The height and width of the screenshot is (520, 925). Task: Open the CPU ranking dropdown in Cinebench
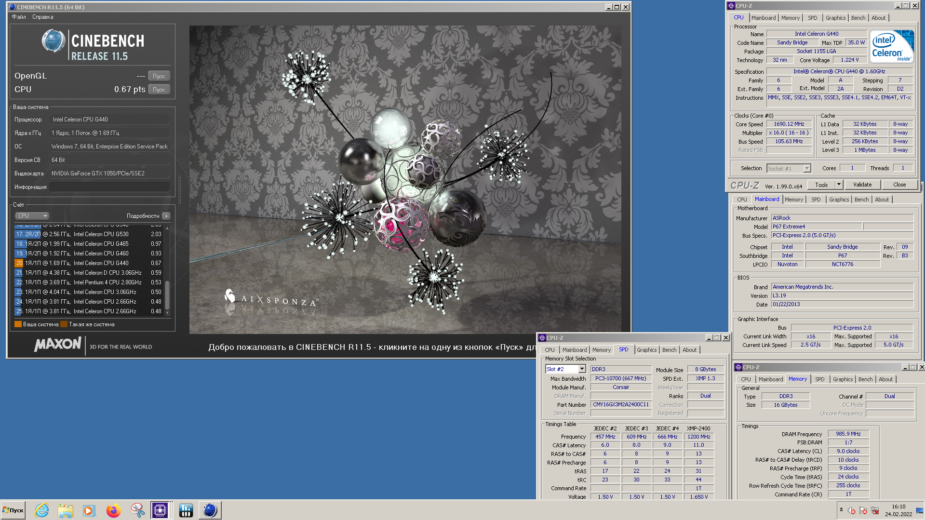coord(32,216)
